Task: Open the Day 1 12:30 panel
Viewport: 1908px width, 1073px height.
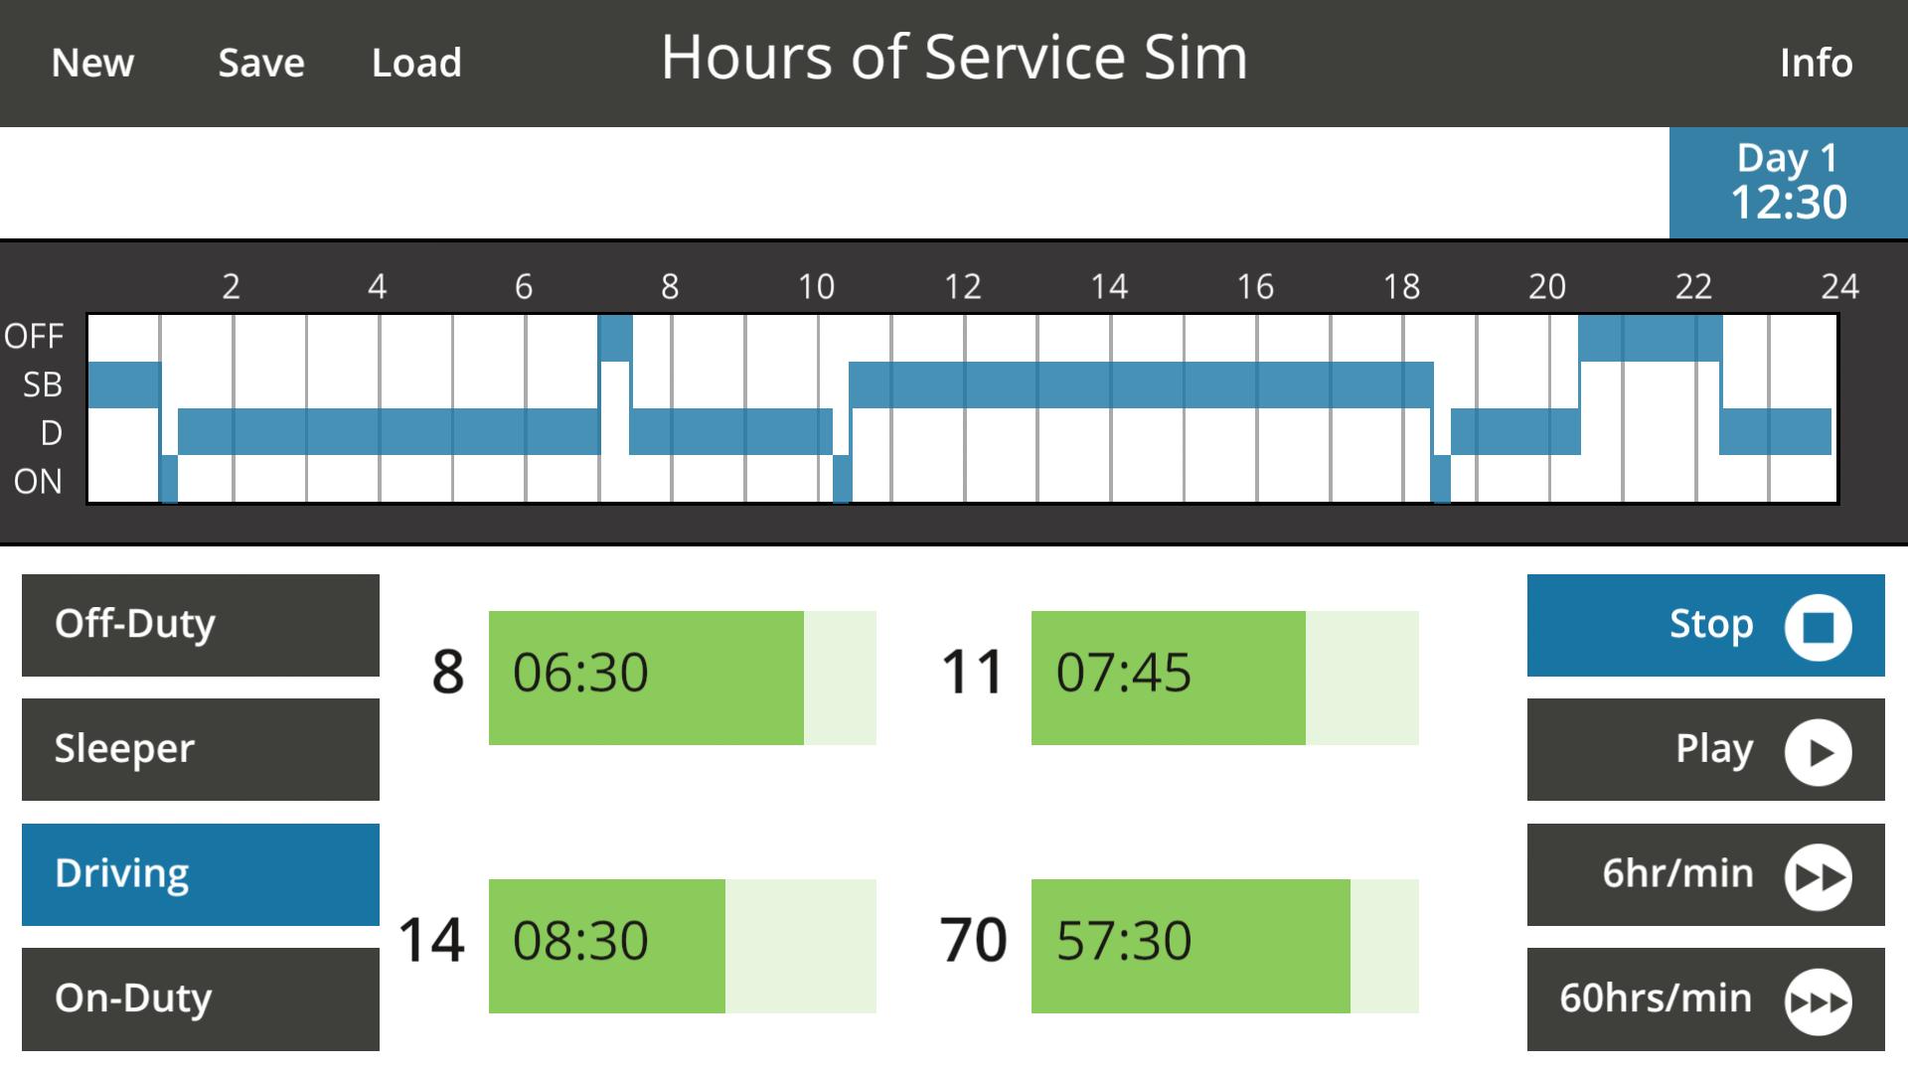Action: 1786,182
